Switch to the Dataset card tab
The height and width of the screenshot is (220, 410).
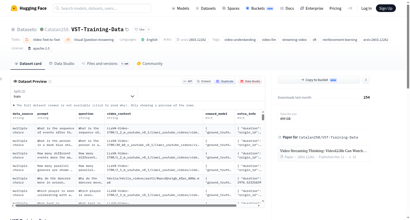click(x=28, y=64)
